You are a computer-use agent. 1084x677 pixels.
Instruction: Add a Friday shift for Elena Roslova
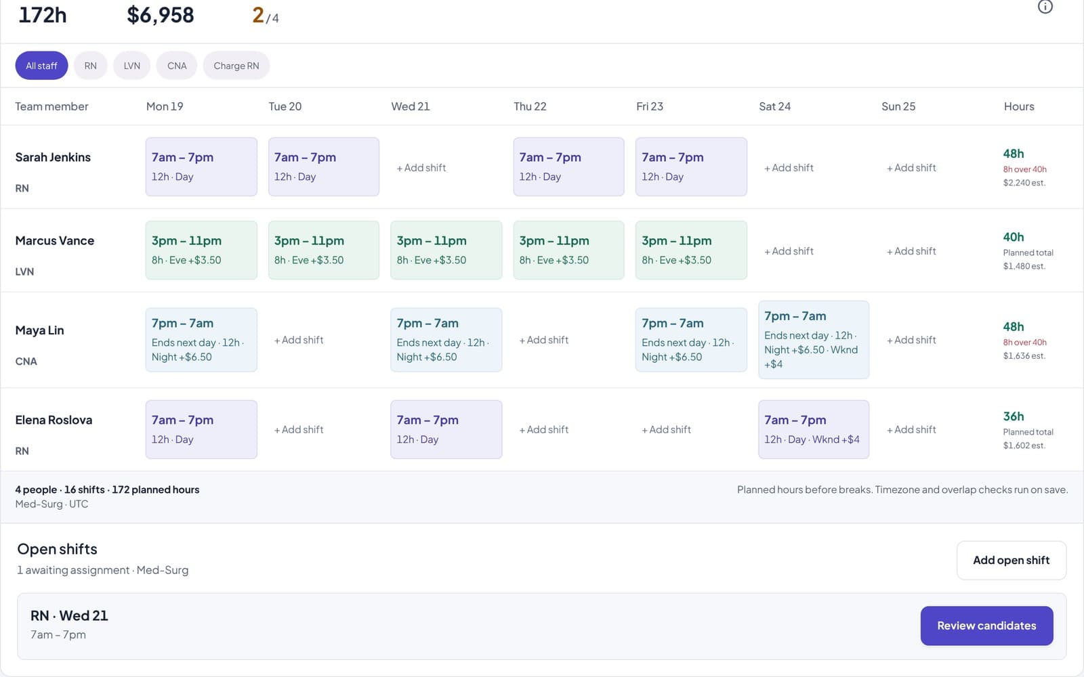coord(667,429)
